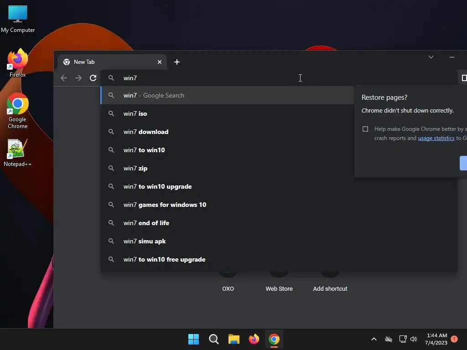Open the Windows Start menu
This screenshot has width=467, height=350.
tap(193, 339)
